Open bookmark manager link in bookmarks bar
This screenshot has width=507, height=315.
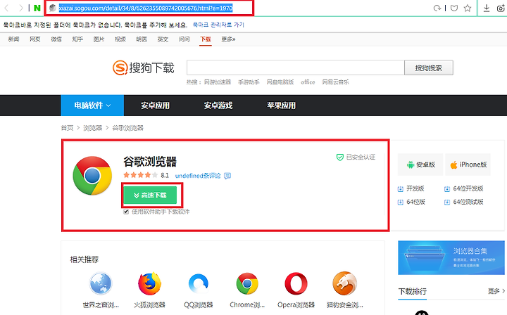pyautogui.click(x=218, y=25)
